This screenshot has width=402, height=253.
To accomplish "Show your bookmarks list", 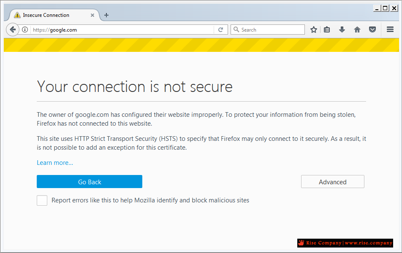I will coord(327,30).
